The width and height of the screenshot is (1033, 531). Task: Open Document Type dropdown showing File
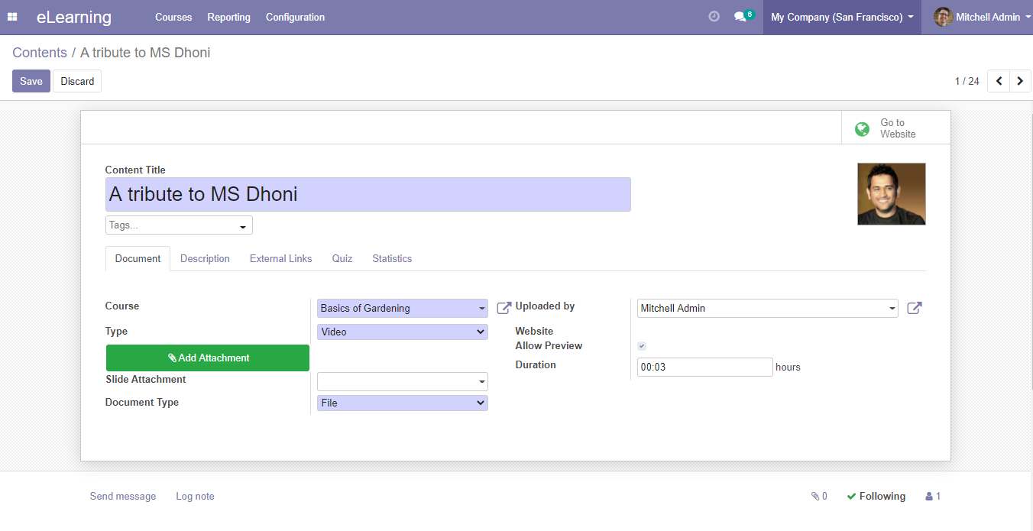point(403,403)
